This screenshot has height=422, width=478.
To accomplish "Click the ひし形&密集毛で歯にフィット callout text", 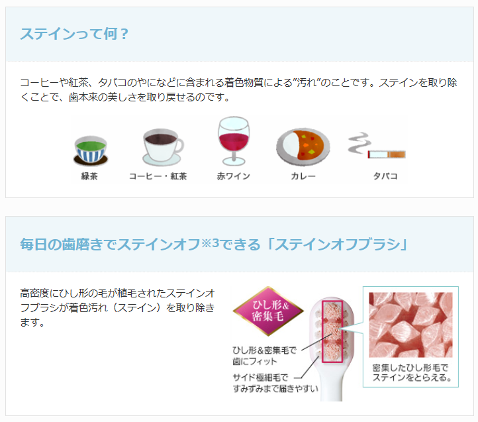I will (264, 356).
